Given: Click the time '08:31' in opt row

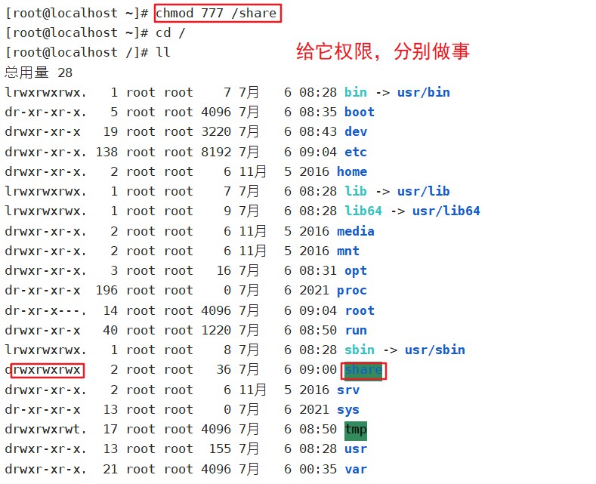Looking at the screenshot, I should (318, 271).
